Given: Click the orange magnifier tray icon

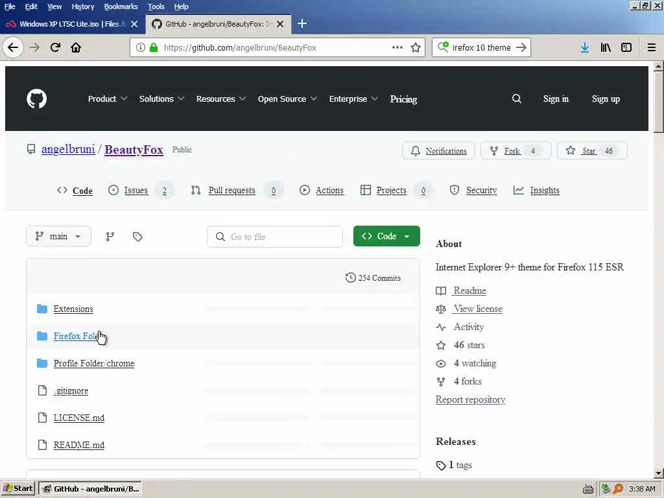Looking at the screenshot, I should click(x=618, y=489).
